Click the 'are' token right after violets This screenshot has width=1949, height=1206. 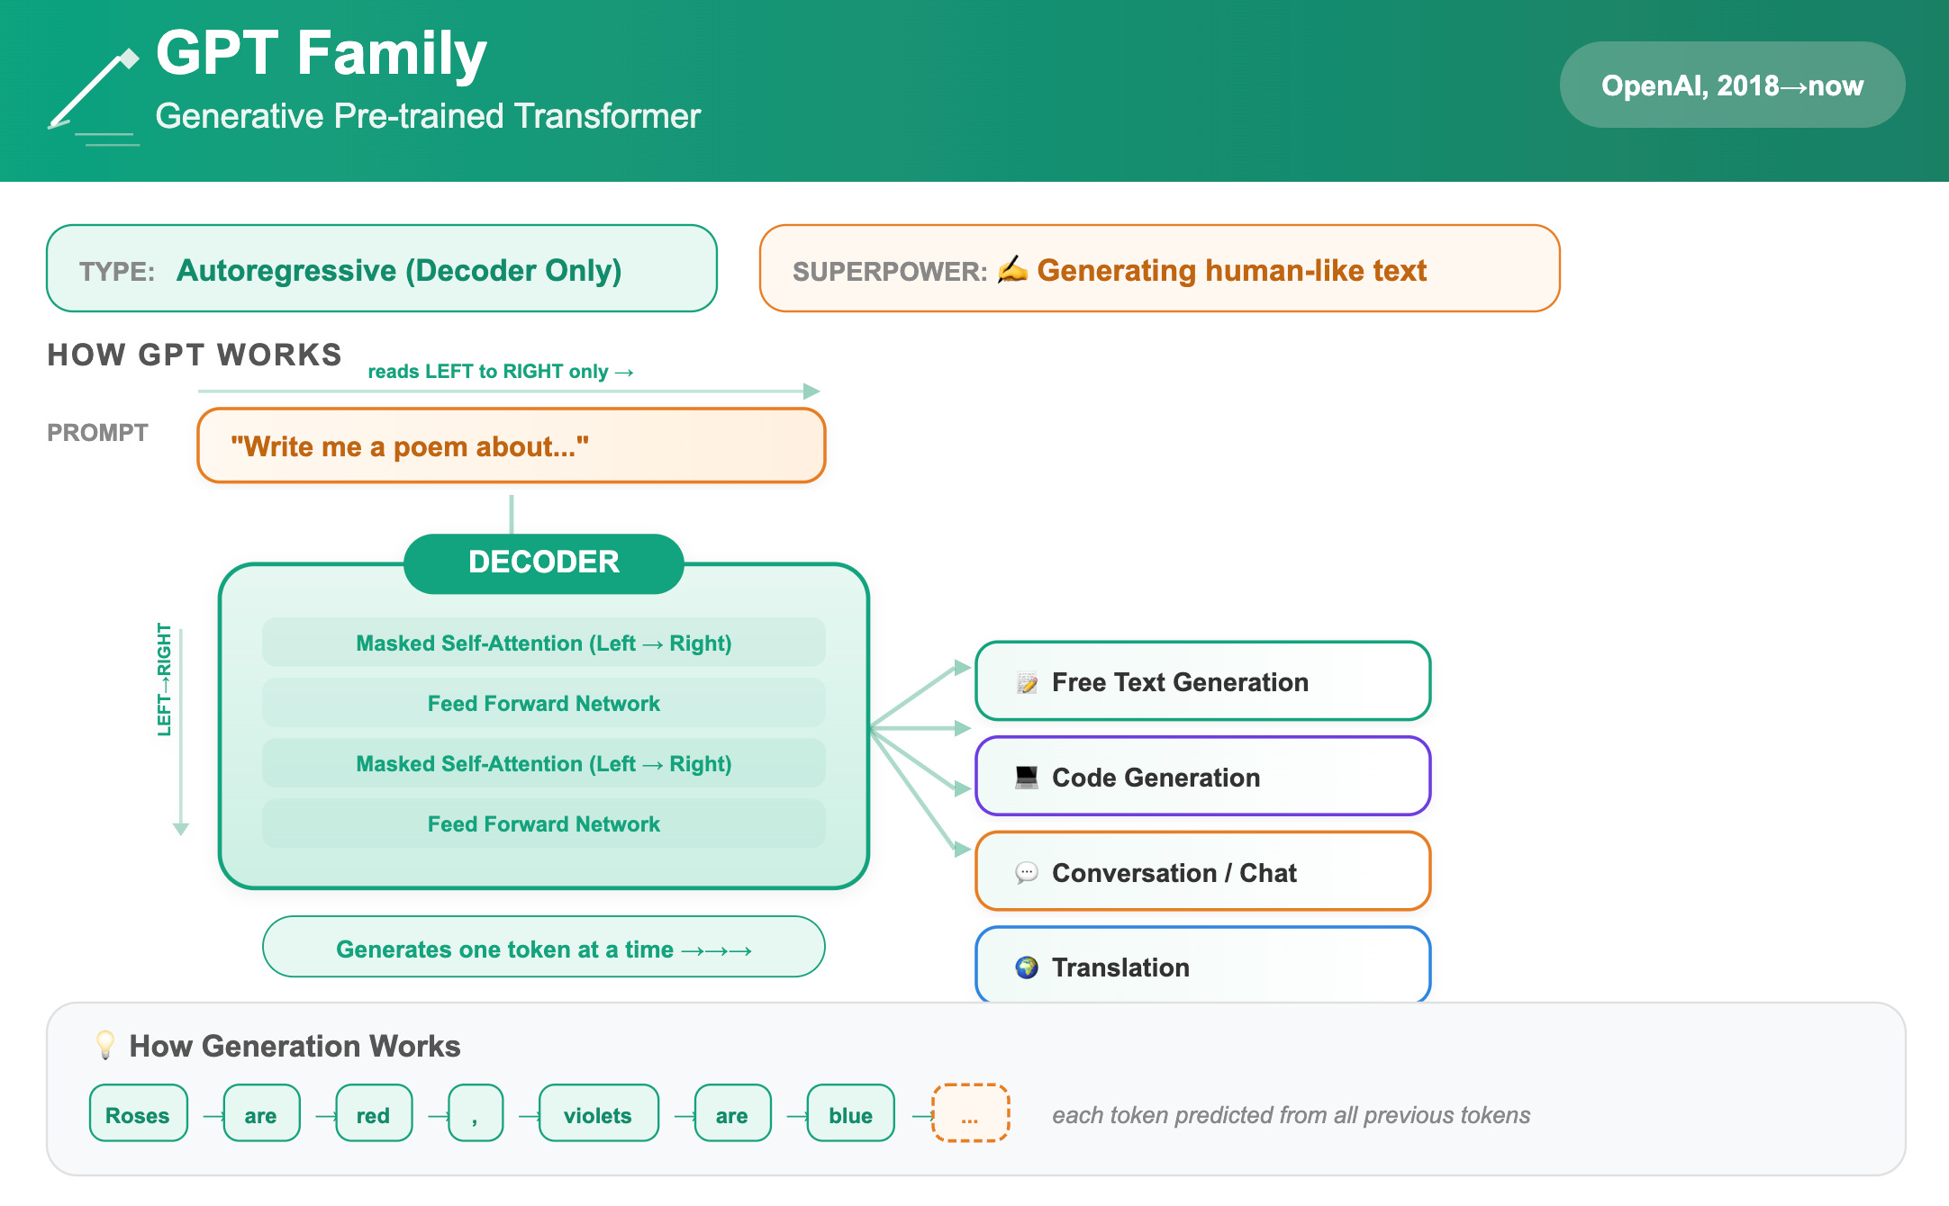pyautogui.click(x=732, y=1113)
